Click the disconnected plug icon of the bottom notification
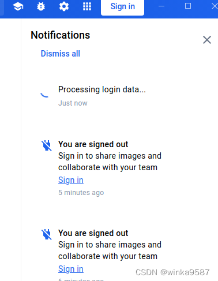 point(47,234)
